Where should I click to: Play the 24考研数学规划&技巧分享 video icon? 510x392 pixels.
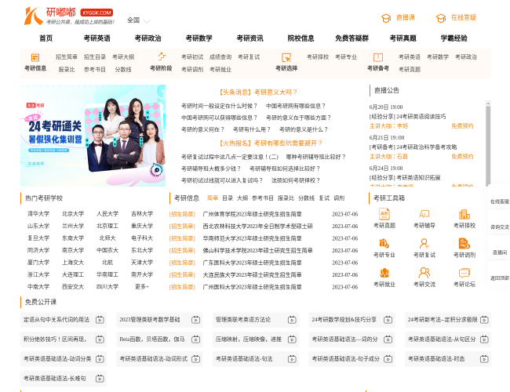point(388,320)
